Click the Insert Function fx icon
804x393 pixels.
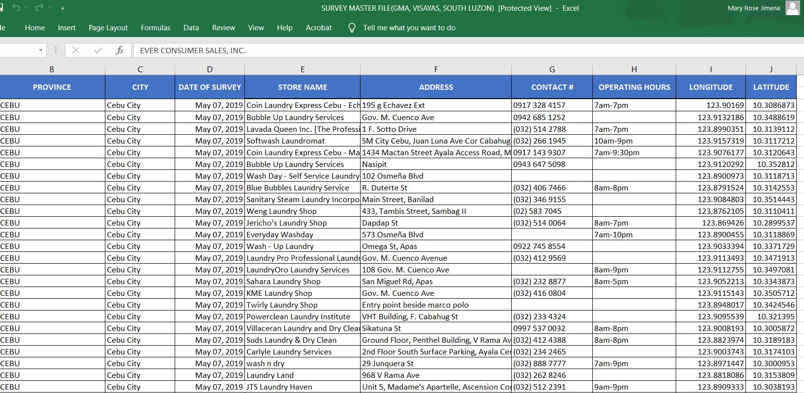120,50
